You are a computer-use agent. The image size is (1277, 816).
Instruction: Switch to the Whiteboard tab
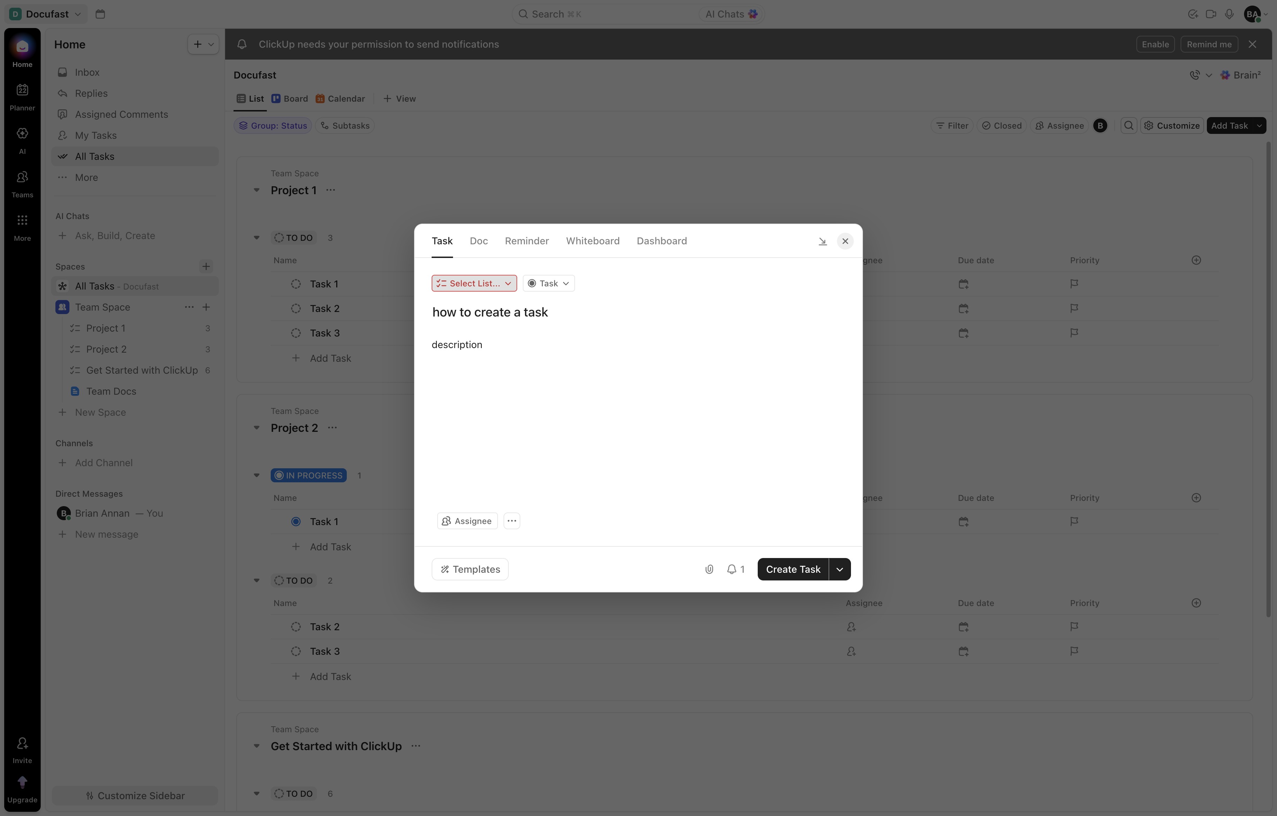[592, 241]
